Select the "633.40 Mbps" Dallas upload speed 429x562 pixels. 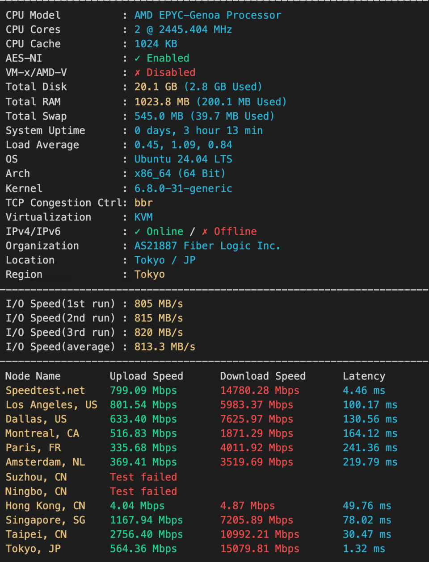click(143, 419)
